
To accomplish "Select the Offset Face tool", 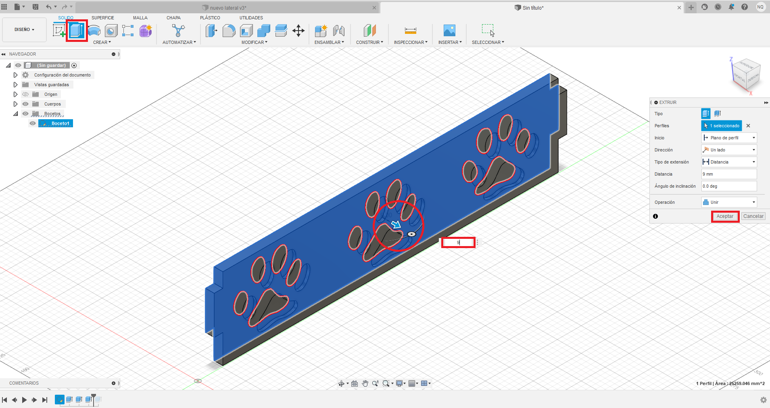I will 281,31.
